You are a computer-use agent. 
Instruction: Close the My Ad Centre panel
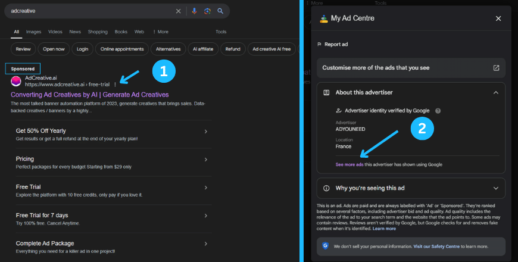(498, 18)
